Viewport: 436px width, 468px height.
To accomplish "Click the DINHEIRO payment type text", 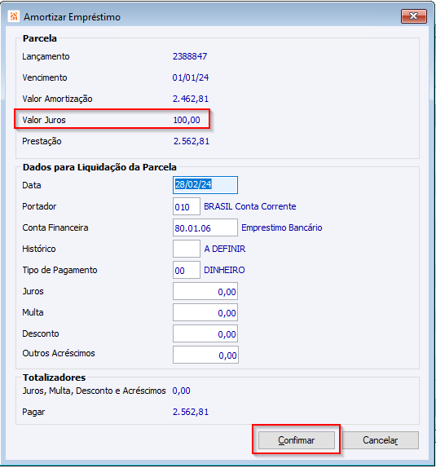I will click(224, 270).
